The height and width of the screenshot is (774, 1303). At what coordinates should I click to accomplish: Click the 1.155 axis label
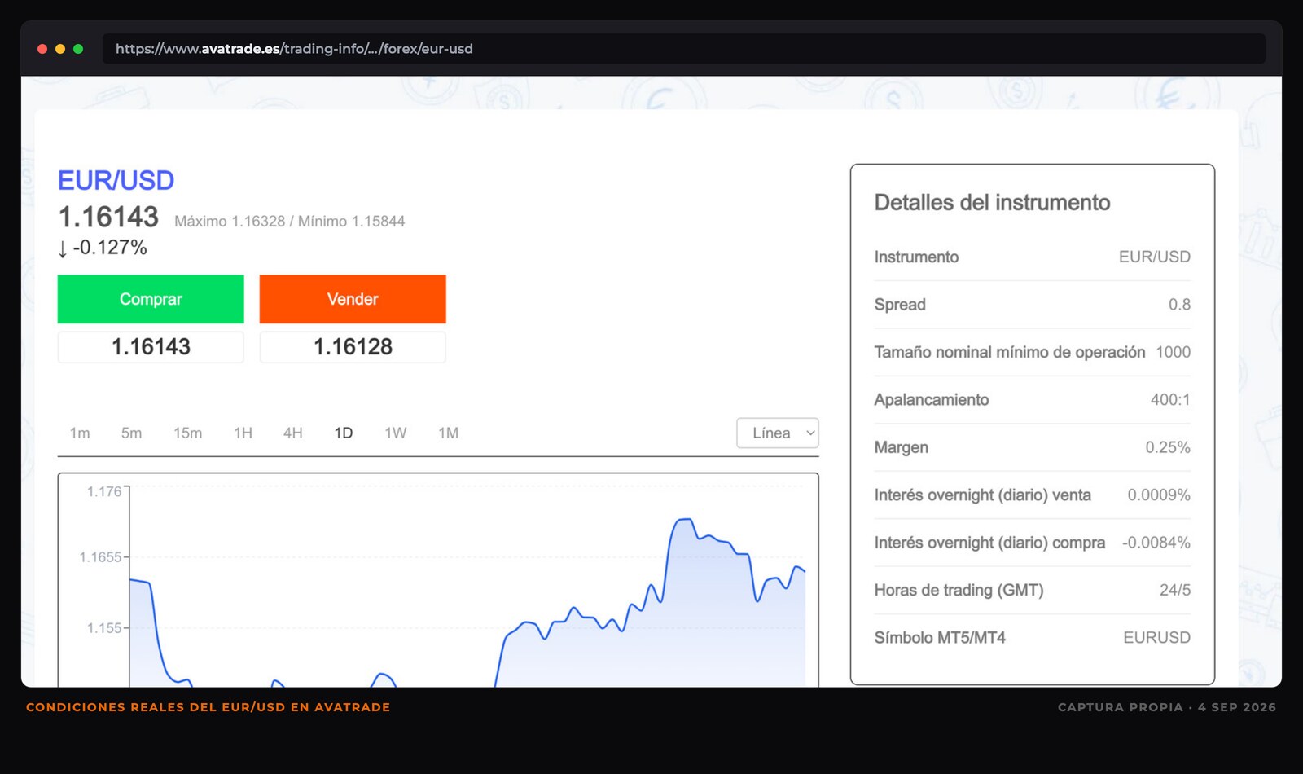click(104, 628)
